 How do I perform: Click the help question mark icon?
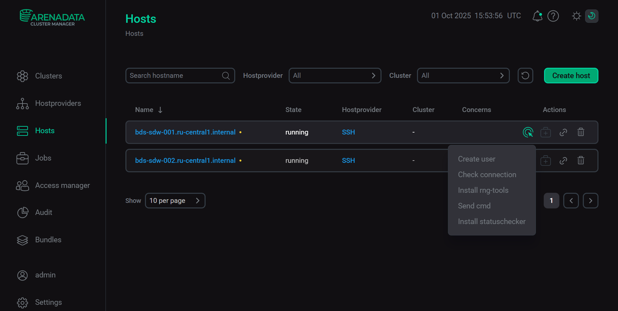click(x=553, y=16)
